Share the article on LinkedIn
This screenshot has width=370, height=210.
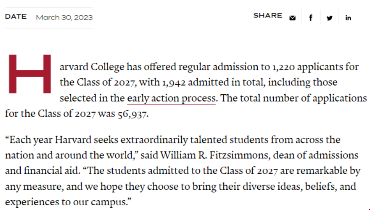coord(348,18)
